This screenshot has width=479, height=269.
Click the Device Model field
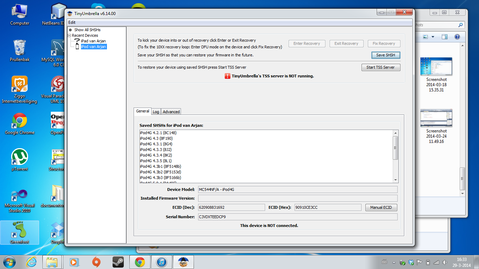pos(298,189)
